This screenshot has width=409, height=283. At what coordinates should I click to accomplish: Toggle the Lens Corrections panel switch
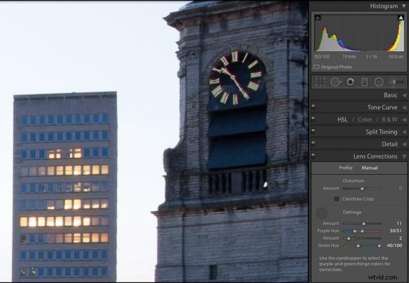313,156
